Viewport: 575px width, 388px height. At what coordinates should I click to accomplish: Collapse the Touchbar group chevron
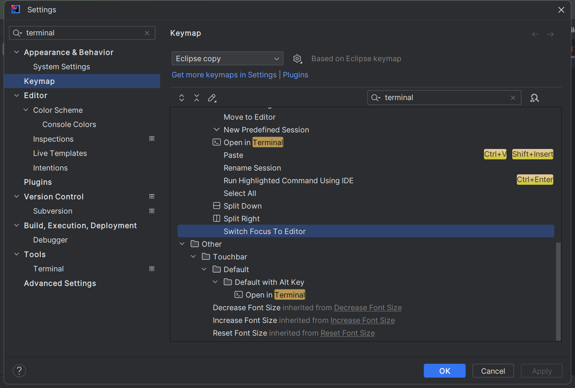(193, 256)
